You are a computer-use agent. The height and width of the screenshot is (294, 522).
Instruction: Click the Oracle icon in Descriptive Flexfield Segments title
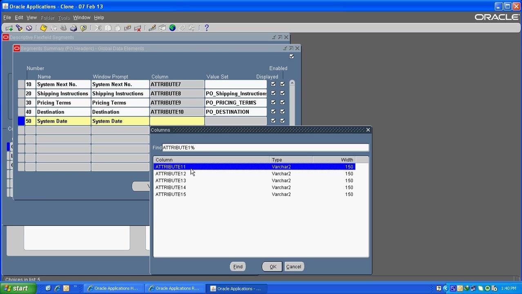tap(6, 37)
